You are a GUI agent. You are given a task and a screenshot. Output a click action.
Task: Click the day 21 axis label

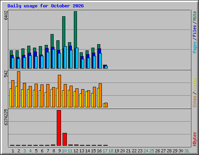point(128,151)
